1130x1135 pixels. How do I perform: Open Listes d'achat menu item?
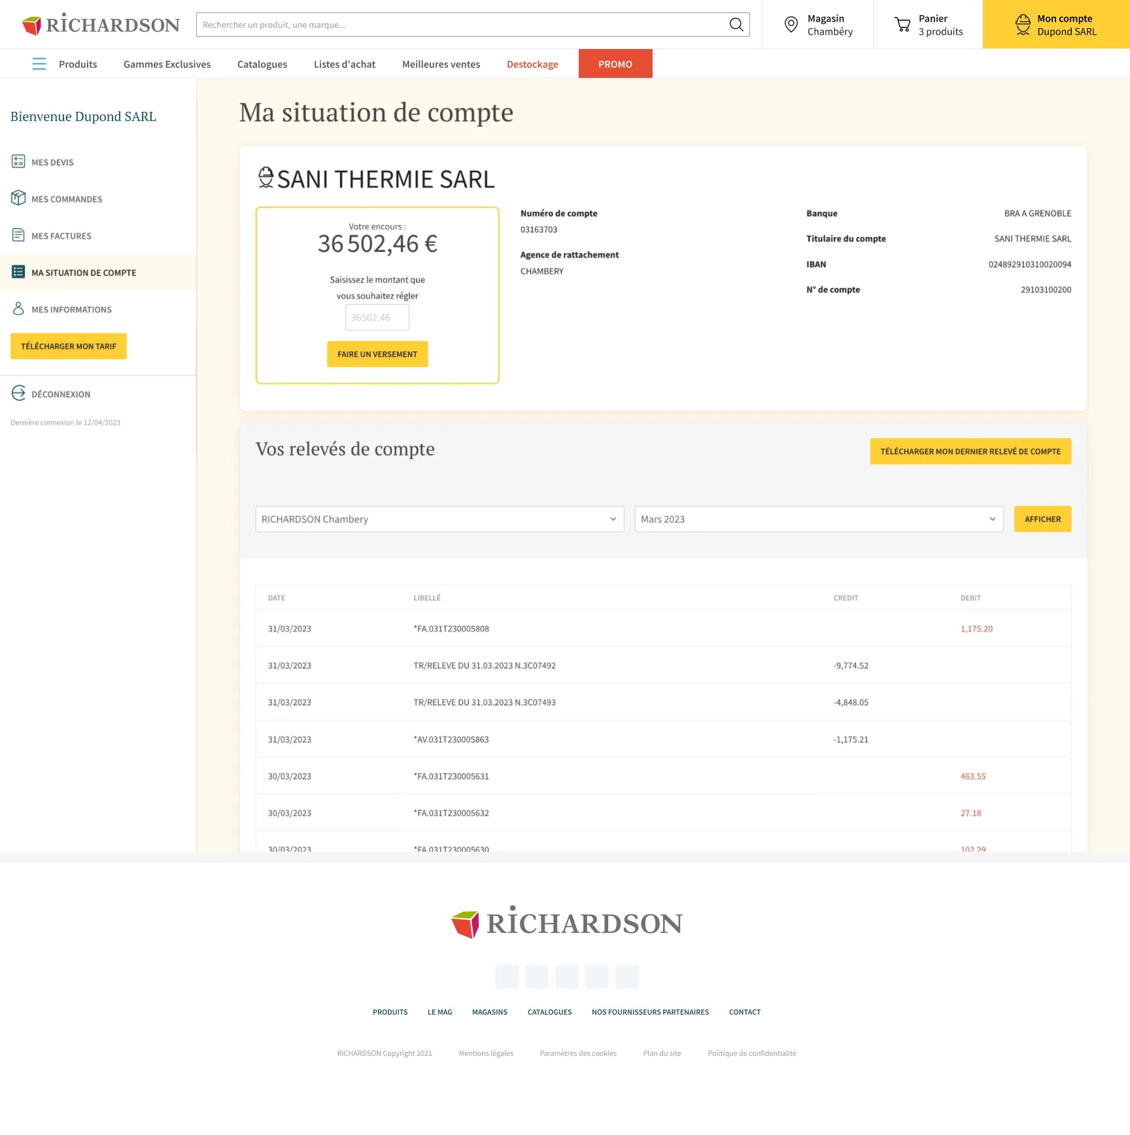pyautogui.click(x=345, y=64)
